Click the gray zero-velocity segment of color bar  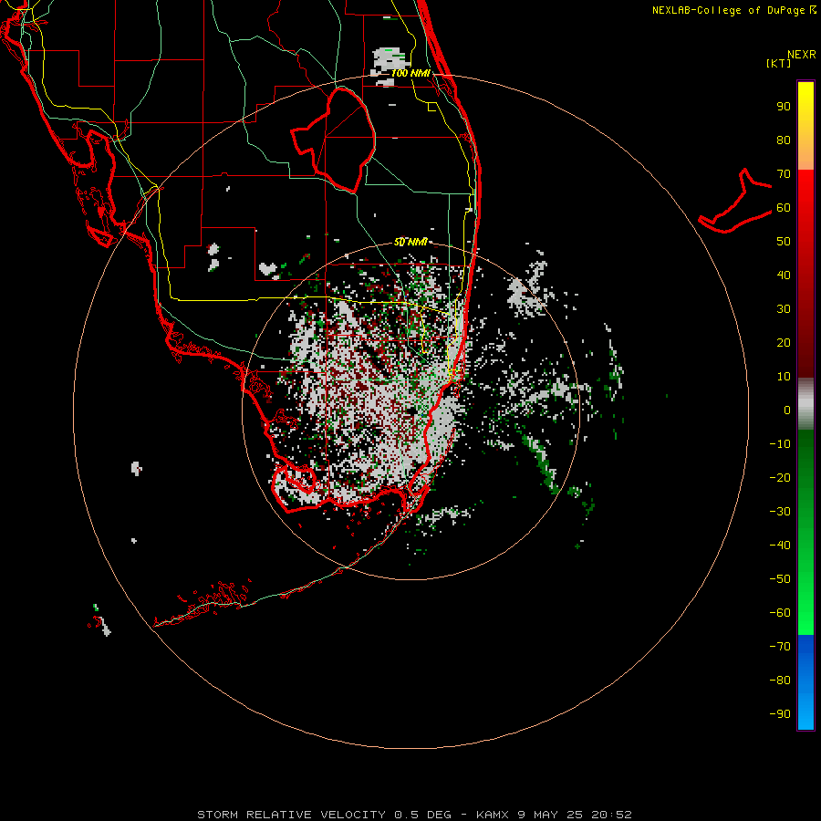tap(805, 404)
